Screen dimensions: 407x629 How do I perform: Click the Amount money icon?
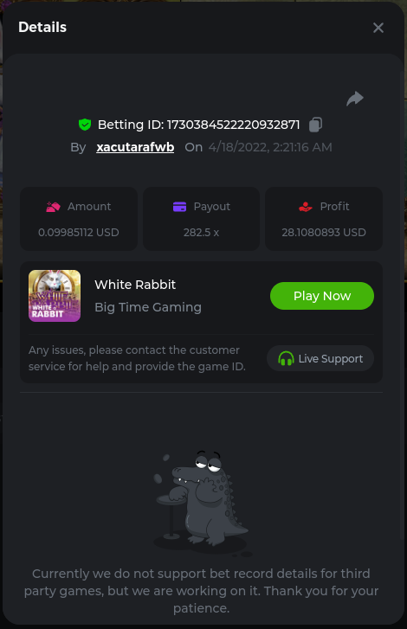tap(53, 207)
